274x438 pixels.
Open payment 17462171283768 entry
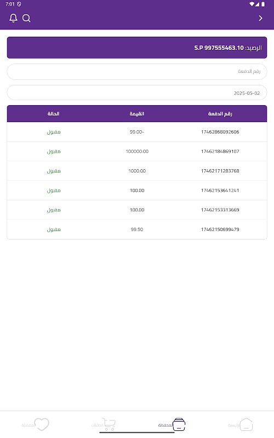137,171
